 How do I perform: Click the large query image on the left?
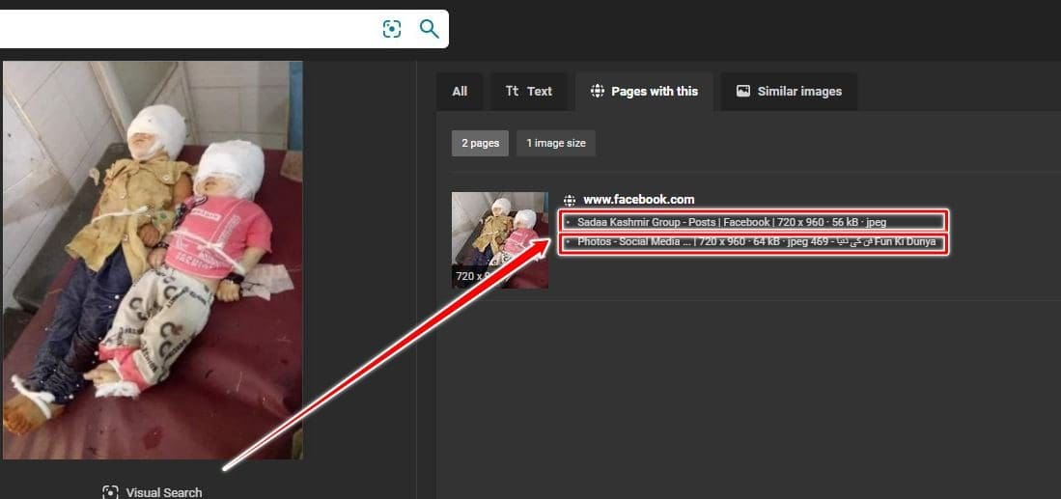pyautogui.click(x=153, y=261)
